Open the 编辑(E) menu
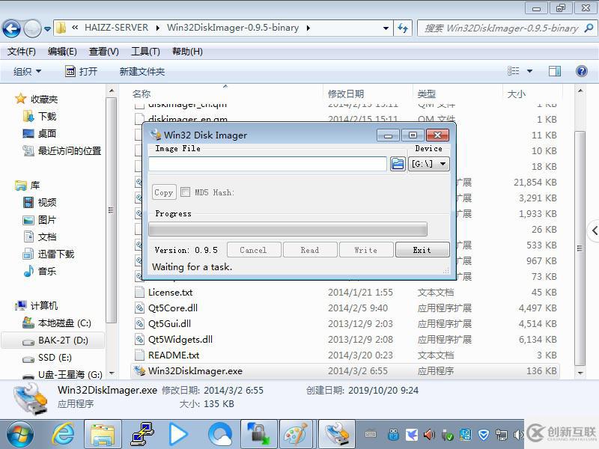599x449 pixels. tap(62, 51)
